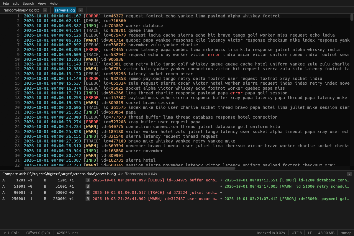Click the INFO tag on line 26
This screenshot has width=354, height=236.
coord(91,136)
